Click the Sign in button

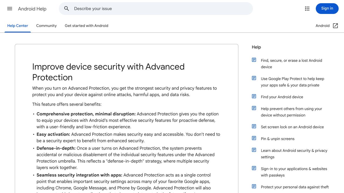pos(327,9)
